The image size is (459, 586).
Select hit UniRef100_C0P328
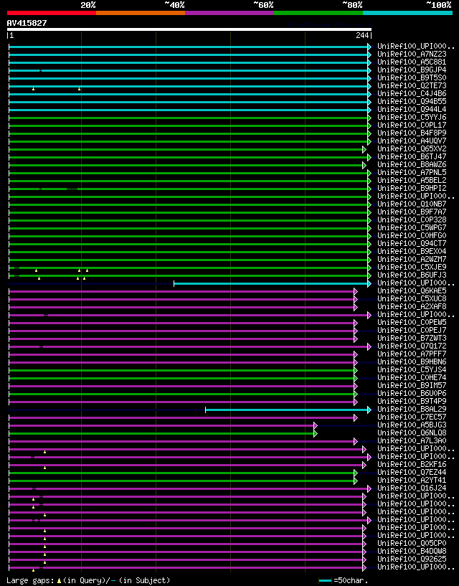click(412, 219)
